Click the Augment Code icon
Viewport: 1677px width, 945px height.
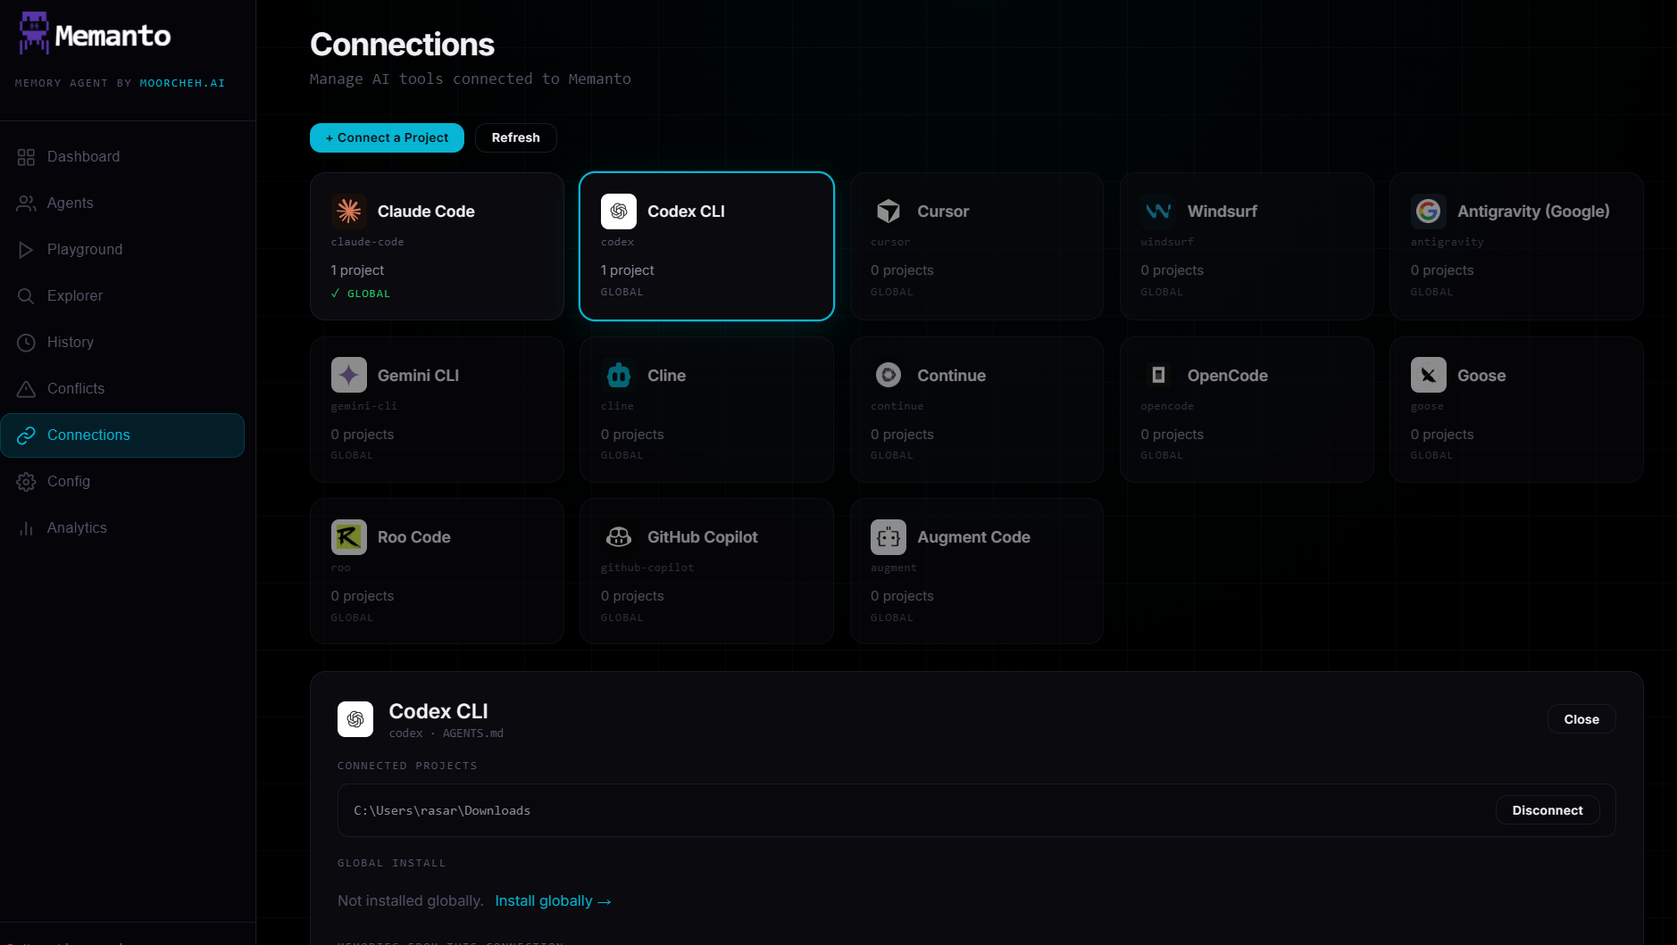point(889,537)
